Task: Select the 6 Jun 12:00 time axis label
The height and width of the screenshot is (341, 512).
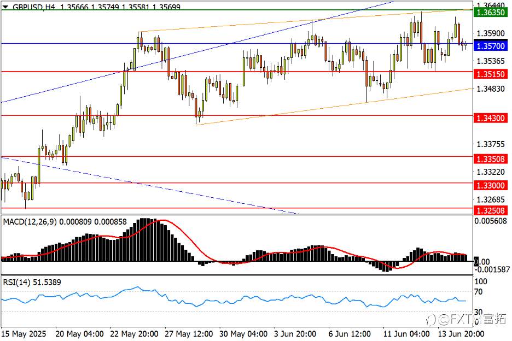Action: pos(350,334)
